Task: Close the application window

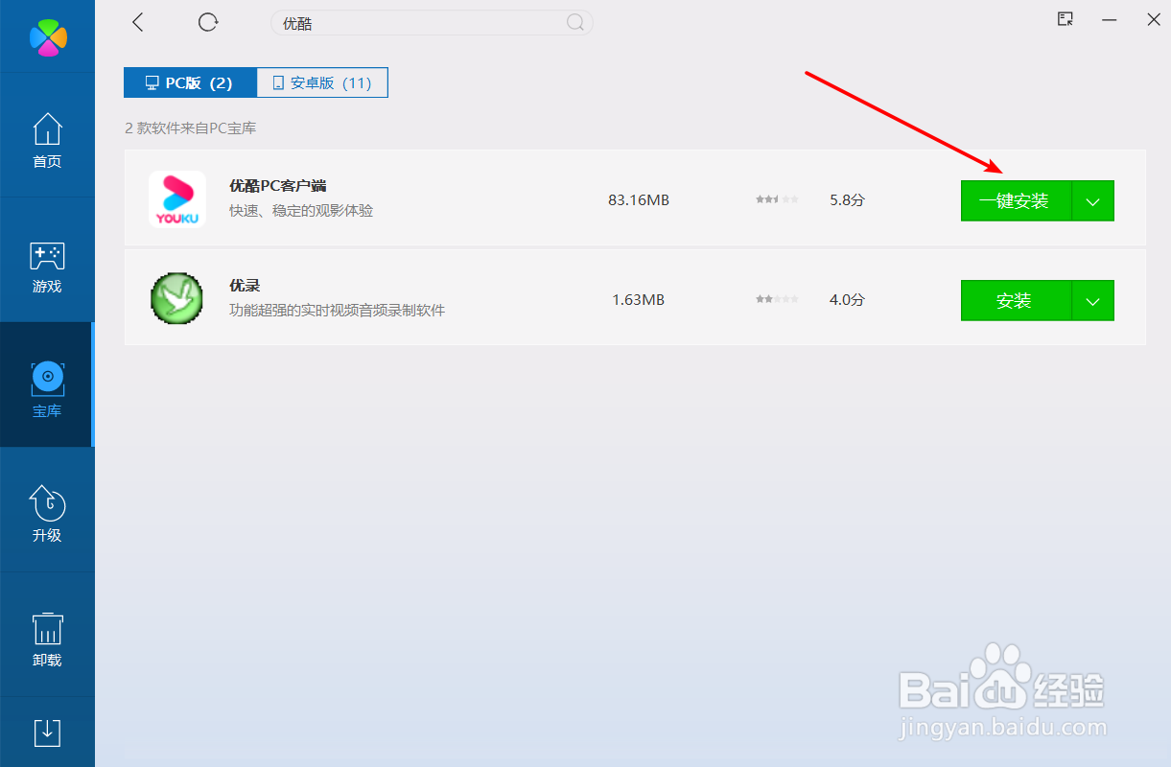Action: 1154,19
